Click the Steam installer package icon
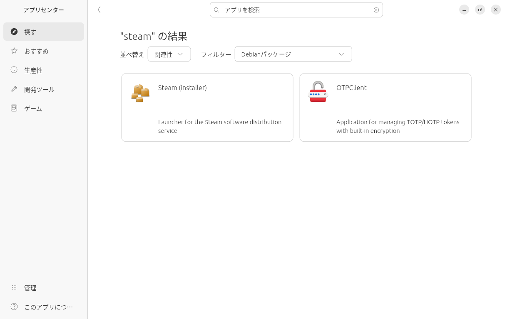 [x=140, y=93]
